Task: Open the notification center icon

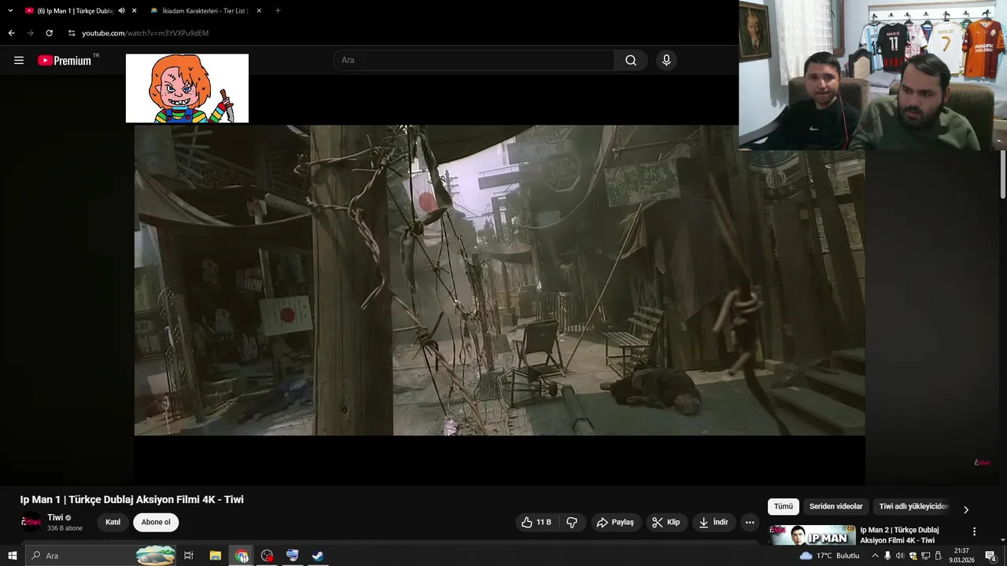Action: click(991, 556)
